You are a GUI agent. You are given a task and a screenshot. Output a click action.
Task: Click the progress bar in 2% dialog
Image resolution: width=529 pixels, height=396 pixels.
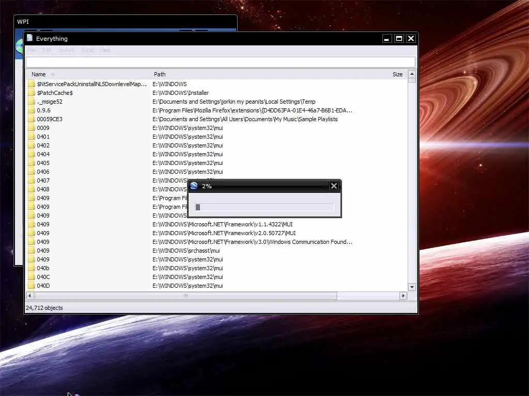[264, 207]
